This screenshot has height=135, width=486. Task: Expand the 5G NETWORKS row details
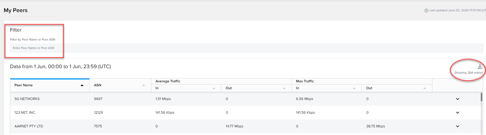pos(458,99)
